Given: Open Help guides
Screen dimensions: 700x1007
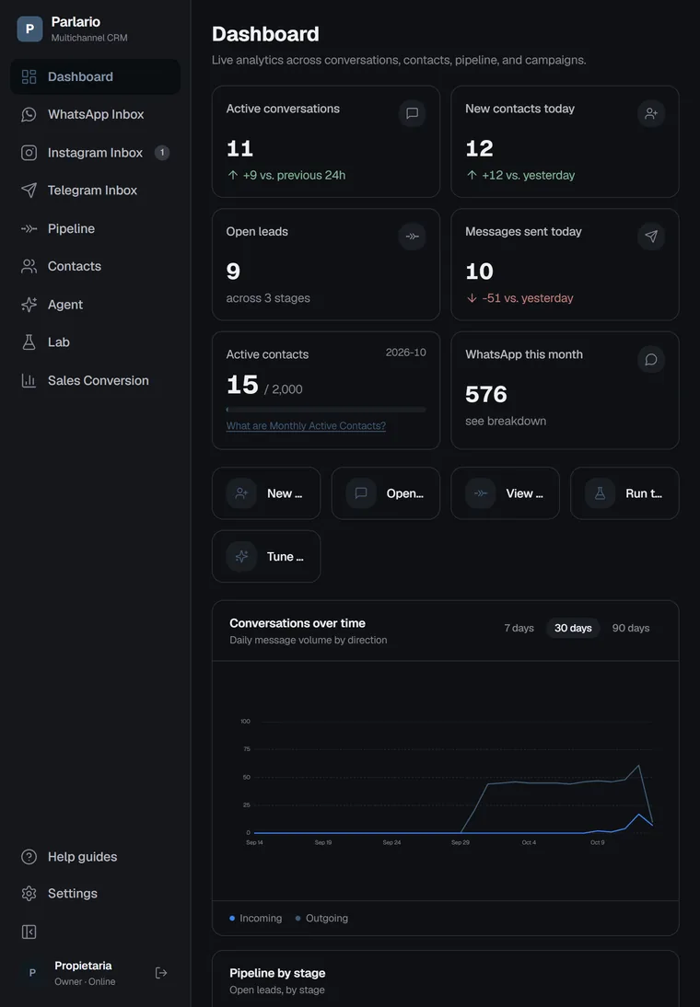Looking at the screenshot, I should pyautogui.click(x=95, y=857).
